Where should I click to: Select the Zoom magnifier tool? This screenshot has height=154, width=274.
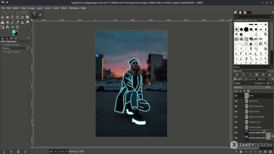(18, 27)
